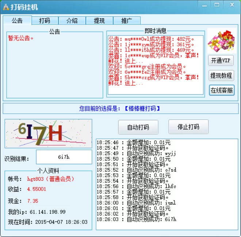Click message 5c****grq注册成为会员
Viewport: 241px width, 237px height.
pyautogui.click(x=147, y=67)
